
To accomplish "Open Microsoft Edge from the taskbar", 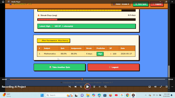I will tap(99, 95).
